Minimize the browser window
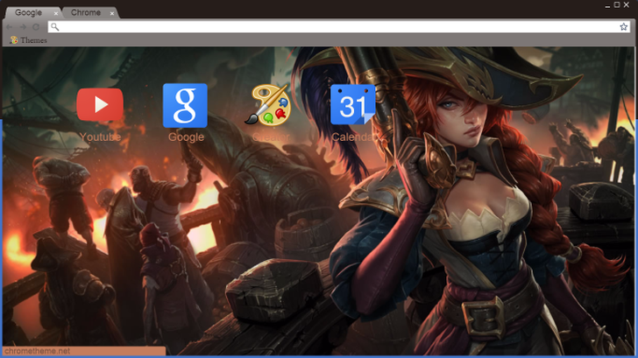The width and height of the screenshot is (638, 358). click(x=607, y=5)
